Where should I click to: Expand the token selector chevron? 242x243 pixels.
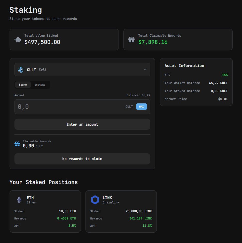145,70
